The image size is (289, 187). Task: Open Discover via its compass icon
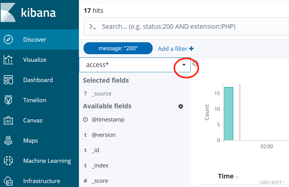pyautogui.click(x=8, y=39)
